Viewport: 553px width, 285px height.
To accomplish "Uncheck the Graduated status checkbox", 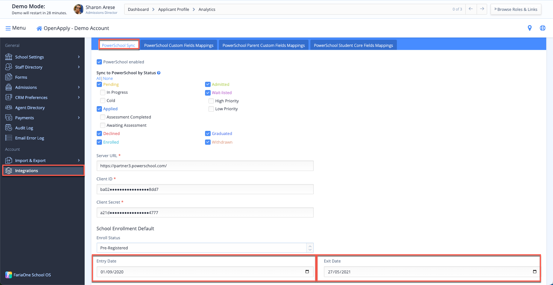I will click(x=208, y=133).
